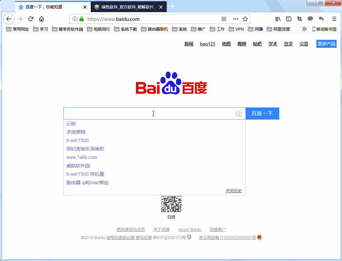Click 关闭历史 to close history
The width and height of the screenshot is (342, 261).
coord(233,191)
